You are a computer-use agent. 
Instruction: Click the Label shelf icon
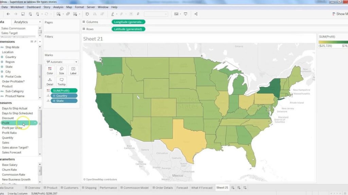pos(73,70)
